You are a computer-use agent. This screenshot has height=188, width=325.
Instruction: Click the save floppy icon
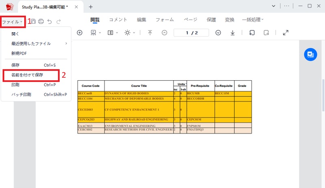(33, 21)
